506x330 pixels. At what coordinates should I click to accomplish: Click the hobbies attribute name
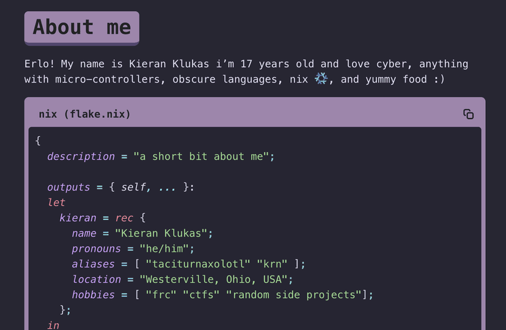(x=93, y=295)
